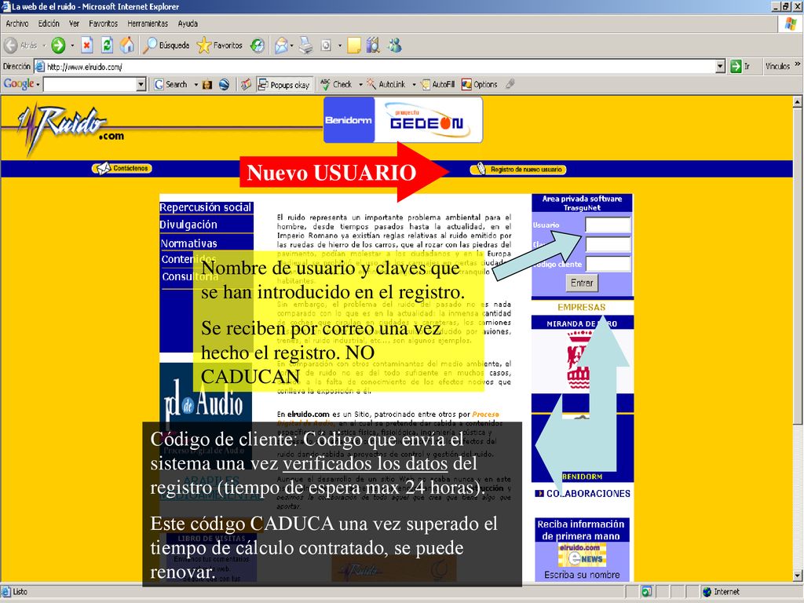The height and width of the screenshot is (603, 804).
Task: Click the yellow note folder icon
Action: (x=354, y=46)
